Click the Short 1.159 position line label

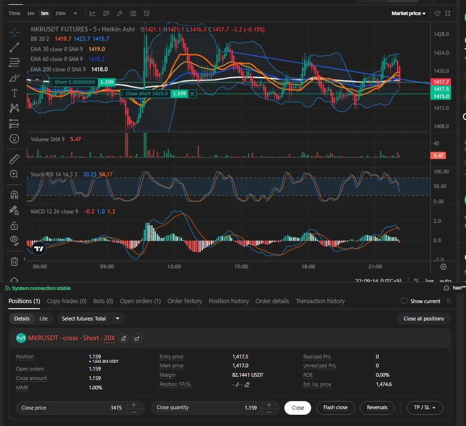(82, 82)
